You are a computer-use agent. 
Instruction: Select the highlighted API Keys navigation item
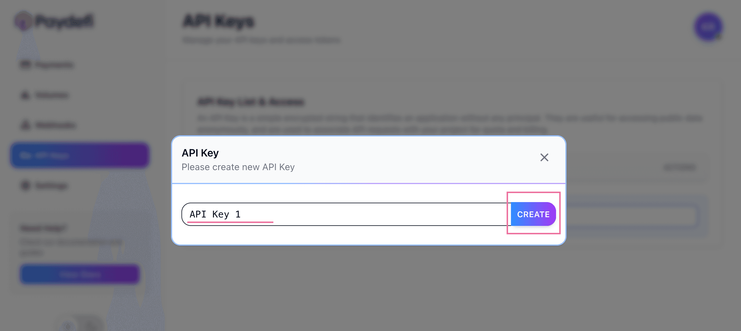point(80,155)
